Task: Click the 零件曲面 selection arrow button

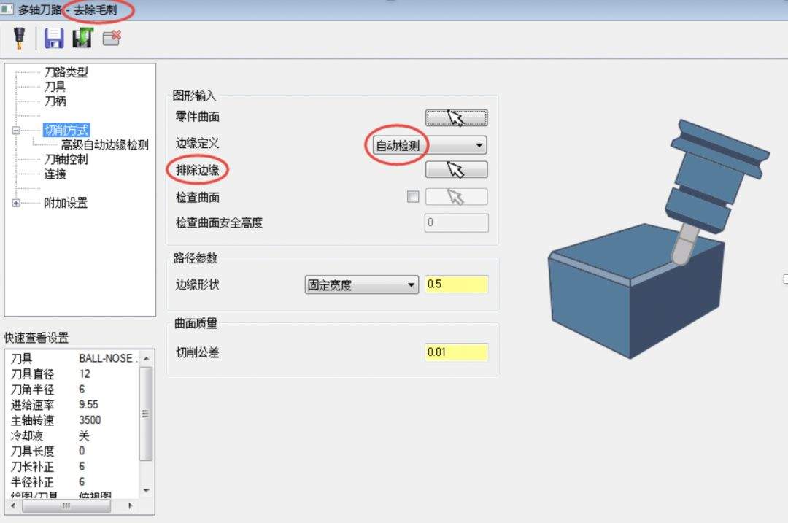Action: (456, 117)
